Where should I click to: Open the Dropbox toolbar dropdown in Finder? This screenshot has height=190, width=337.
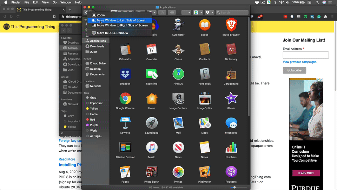click(210, 12)
